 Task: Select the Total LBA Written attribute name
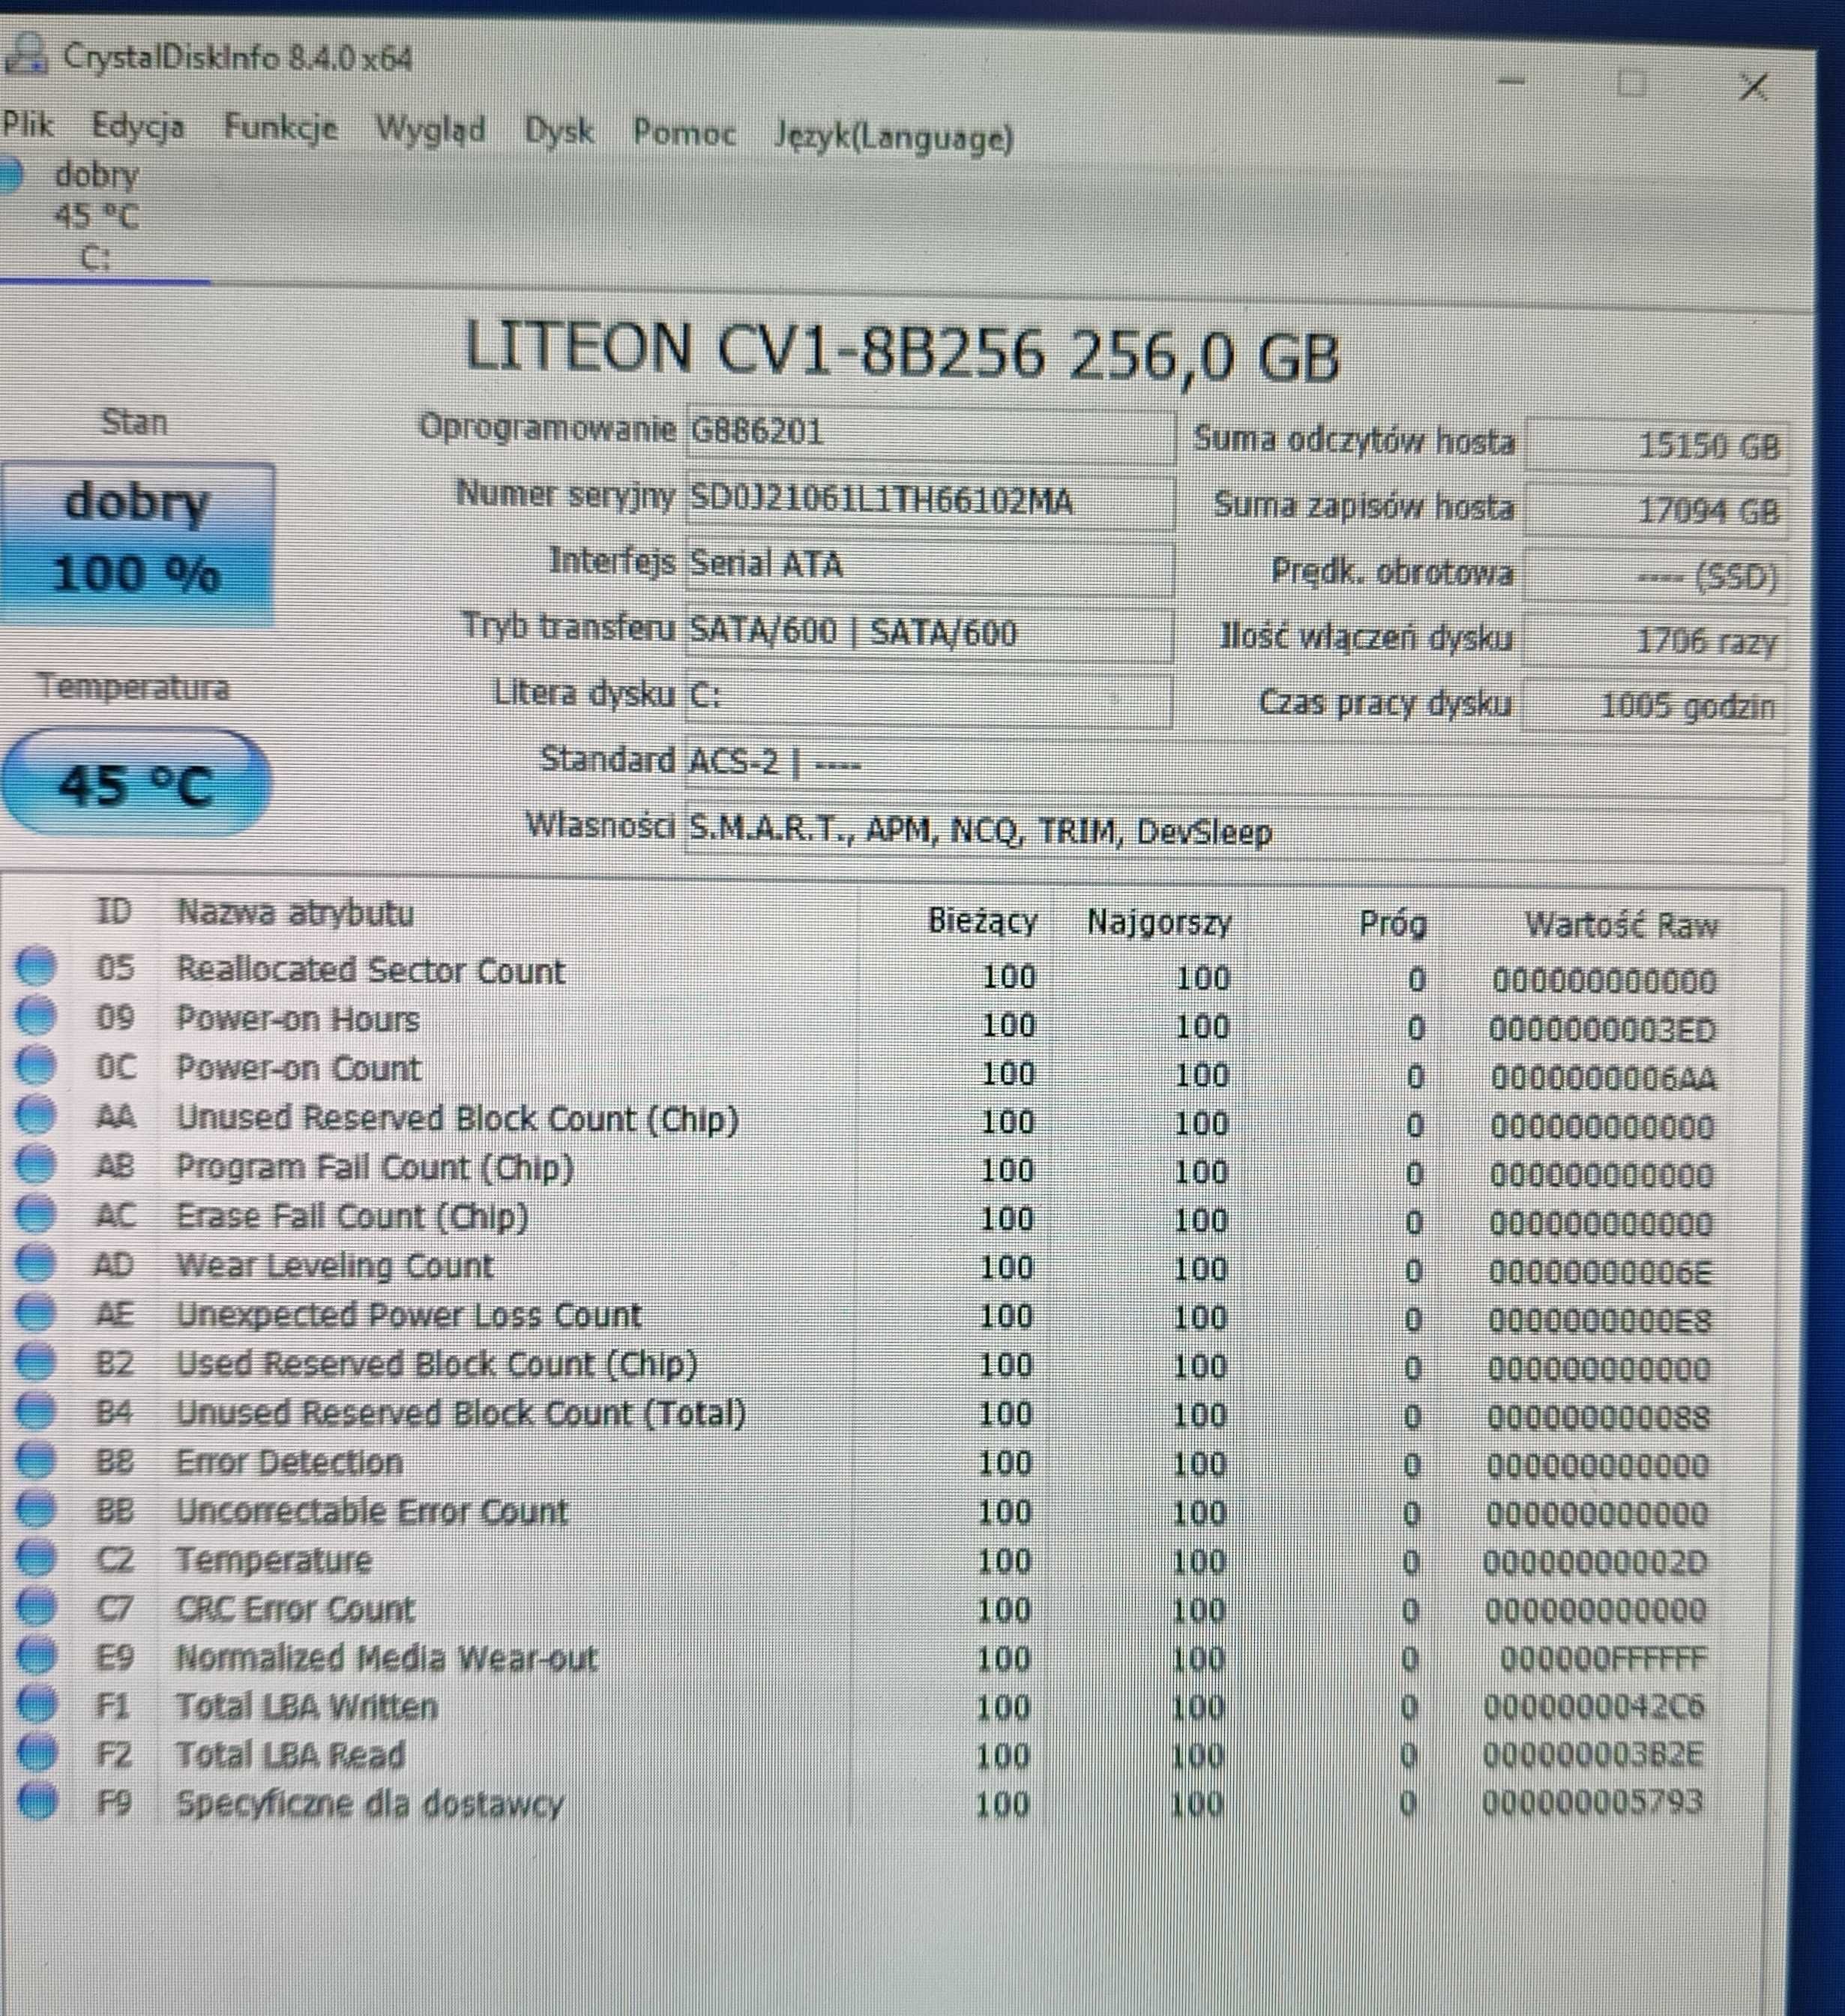pyautogui.click(x=306, y=1706)
